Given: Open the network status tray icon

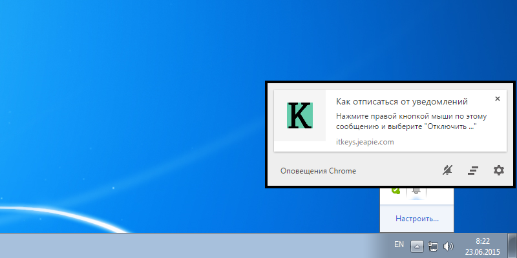Looking at the screenshot, I should 433,246.
